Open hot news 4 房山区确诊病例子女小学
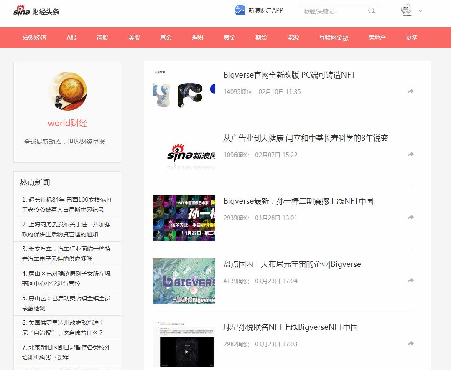451x370 pixels. (x=66, y=279)
